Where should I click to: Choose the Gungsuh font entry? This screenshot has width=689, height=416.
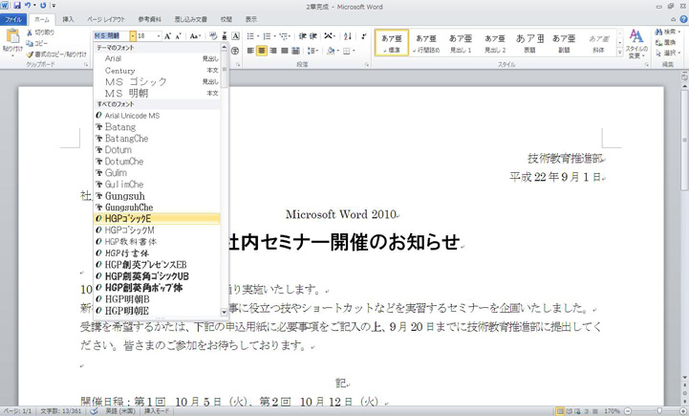pyautogui.click(x=157, y=196)
